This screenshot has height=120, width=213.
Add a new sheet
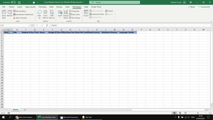[25, 110]
